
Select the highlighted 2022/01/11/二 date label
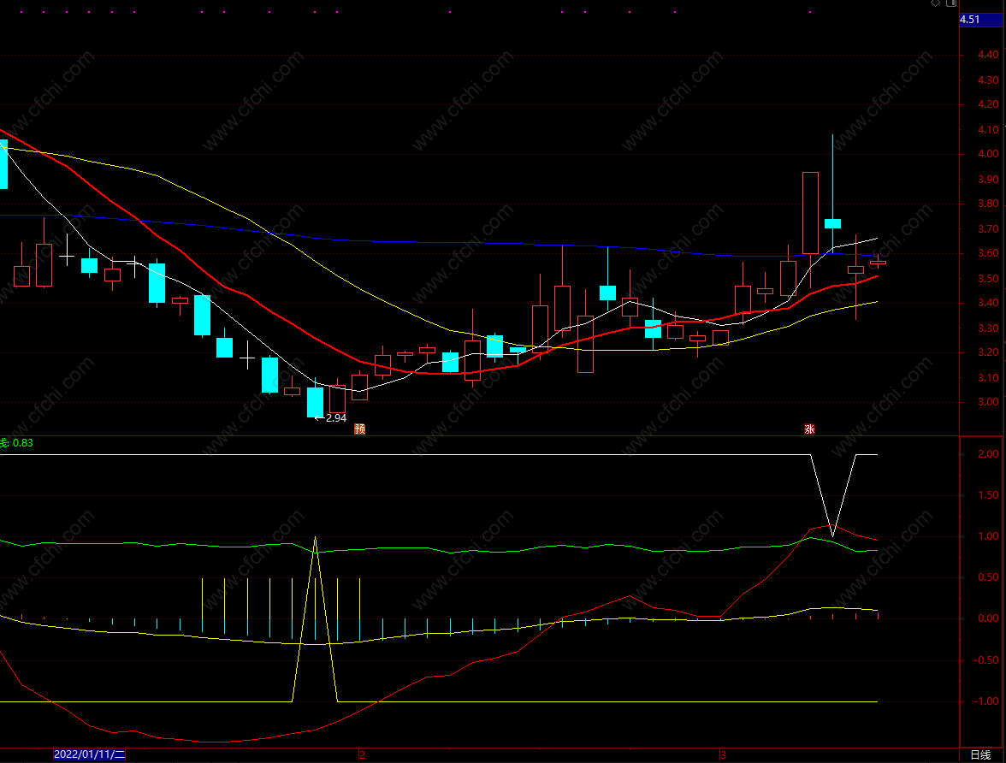[89, 754]
